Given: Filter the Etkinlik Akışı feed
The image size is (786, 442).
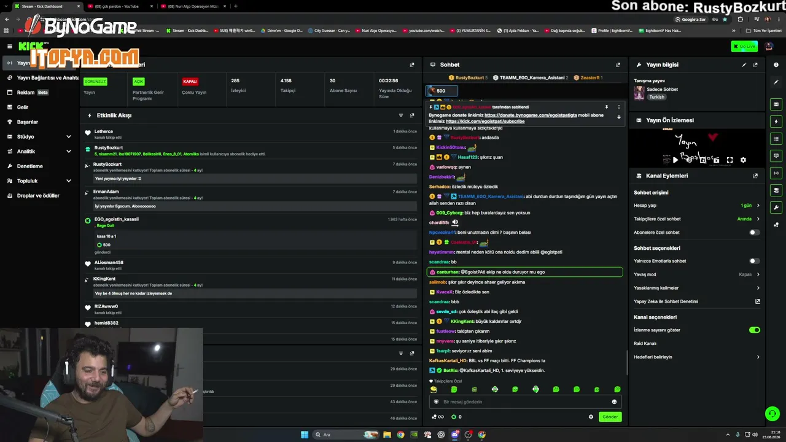Looking at the screenshot, I should [401, 115].
